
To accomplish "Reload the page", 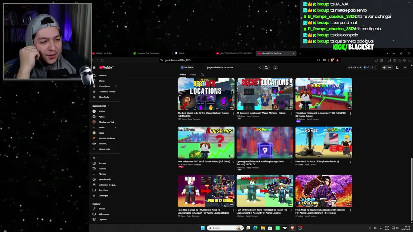I will (103, 60).
